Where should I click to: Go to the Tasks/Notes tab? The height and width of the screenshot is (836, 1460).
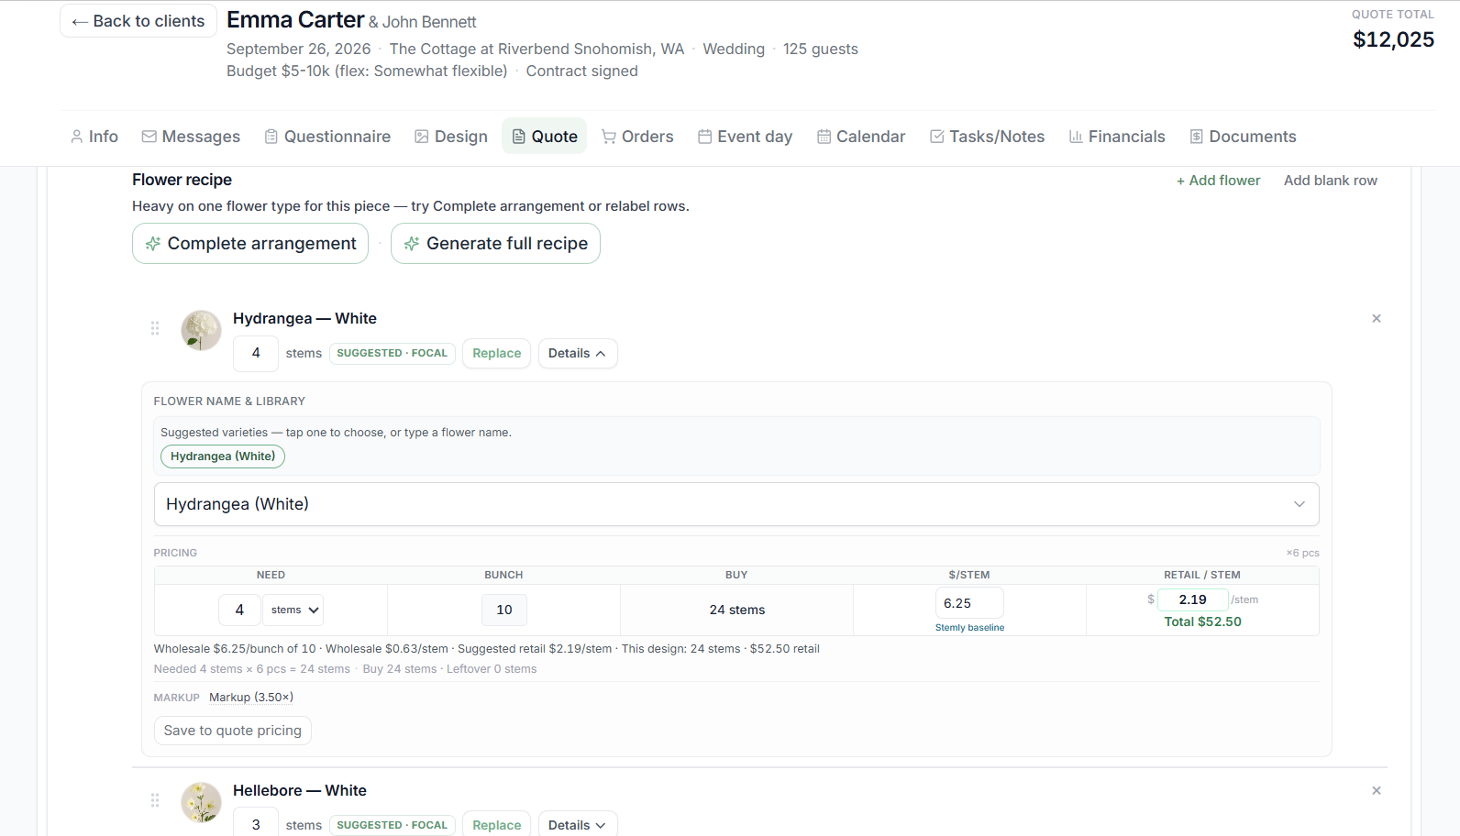987,137
